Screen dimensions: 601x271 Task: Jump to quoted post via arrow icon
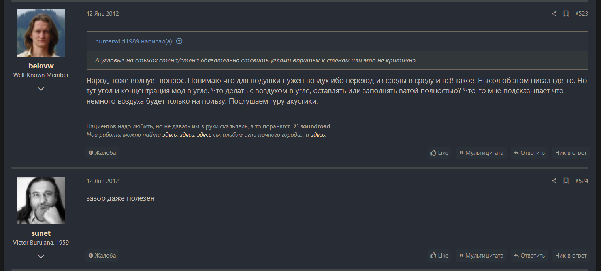click(x=179, y=41)
